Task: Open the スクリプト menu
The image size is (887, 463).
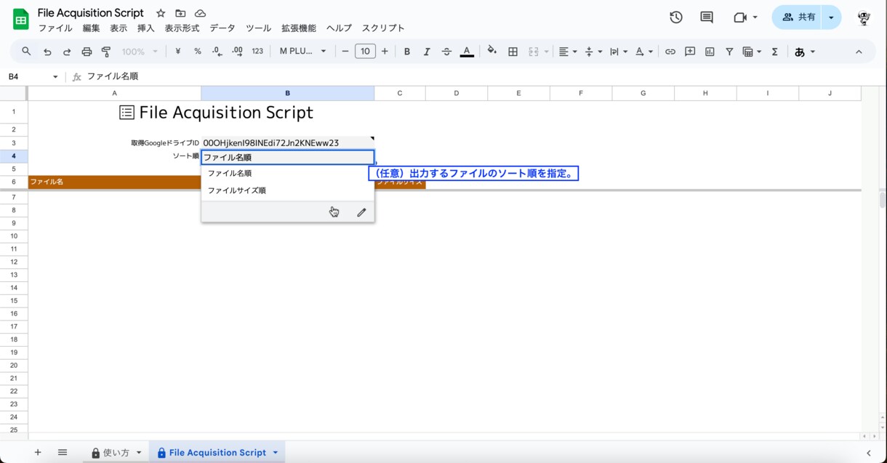Action: click(383, 28)
